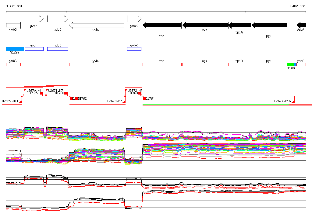Click the D1760 red square marker
The height and width of the screenshot is (217, 312).
66,93
